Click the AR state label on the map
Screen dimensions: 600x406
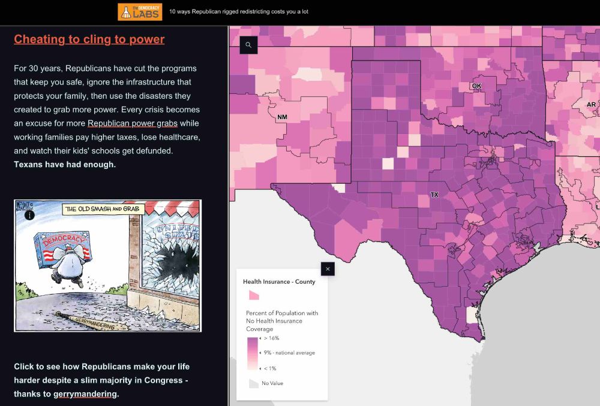click(591, 104)
